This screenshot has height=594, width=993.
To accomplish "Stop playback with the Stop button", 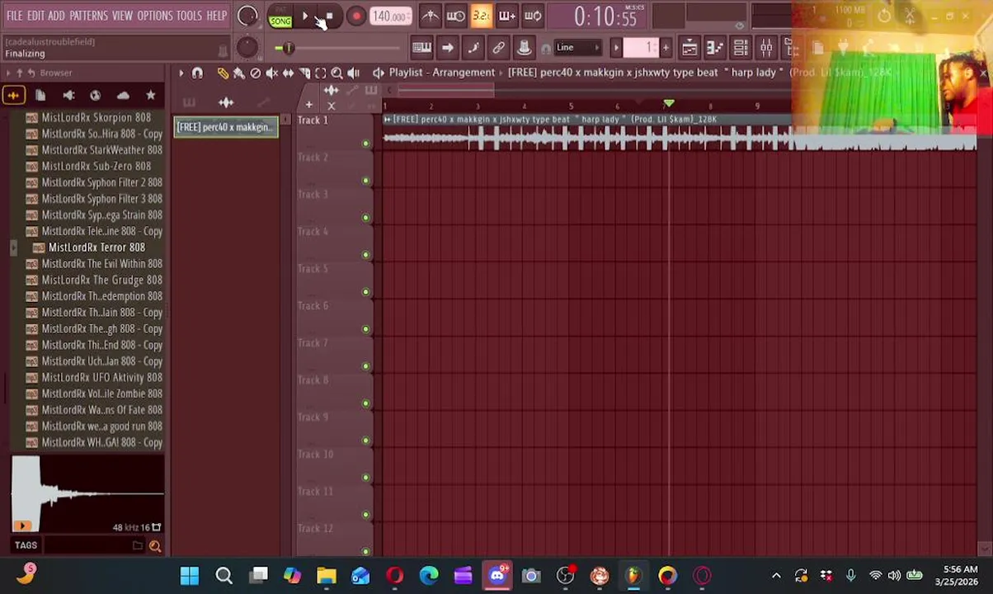I will pos(328,16).
